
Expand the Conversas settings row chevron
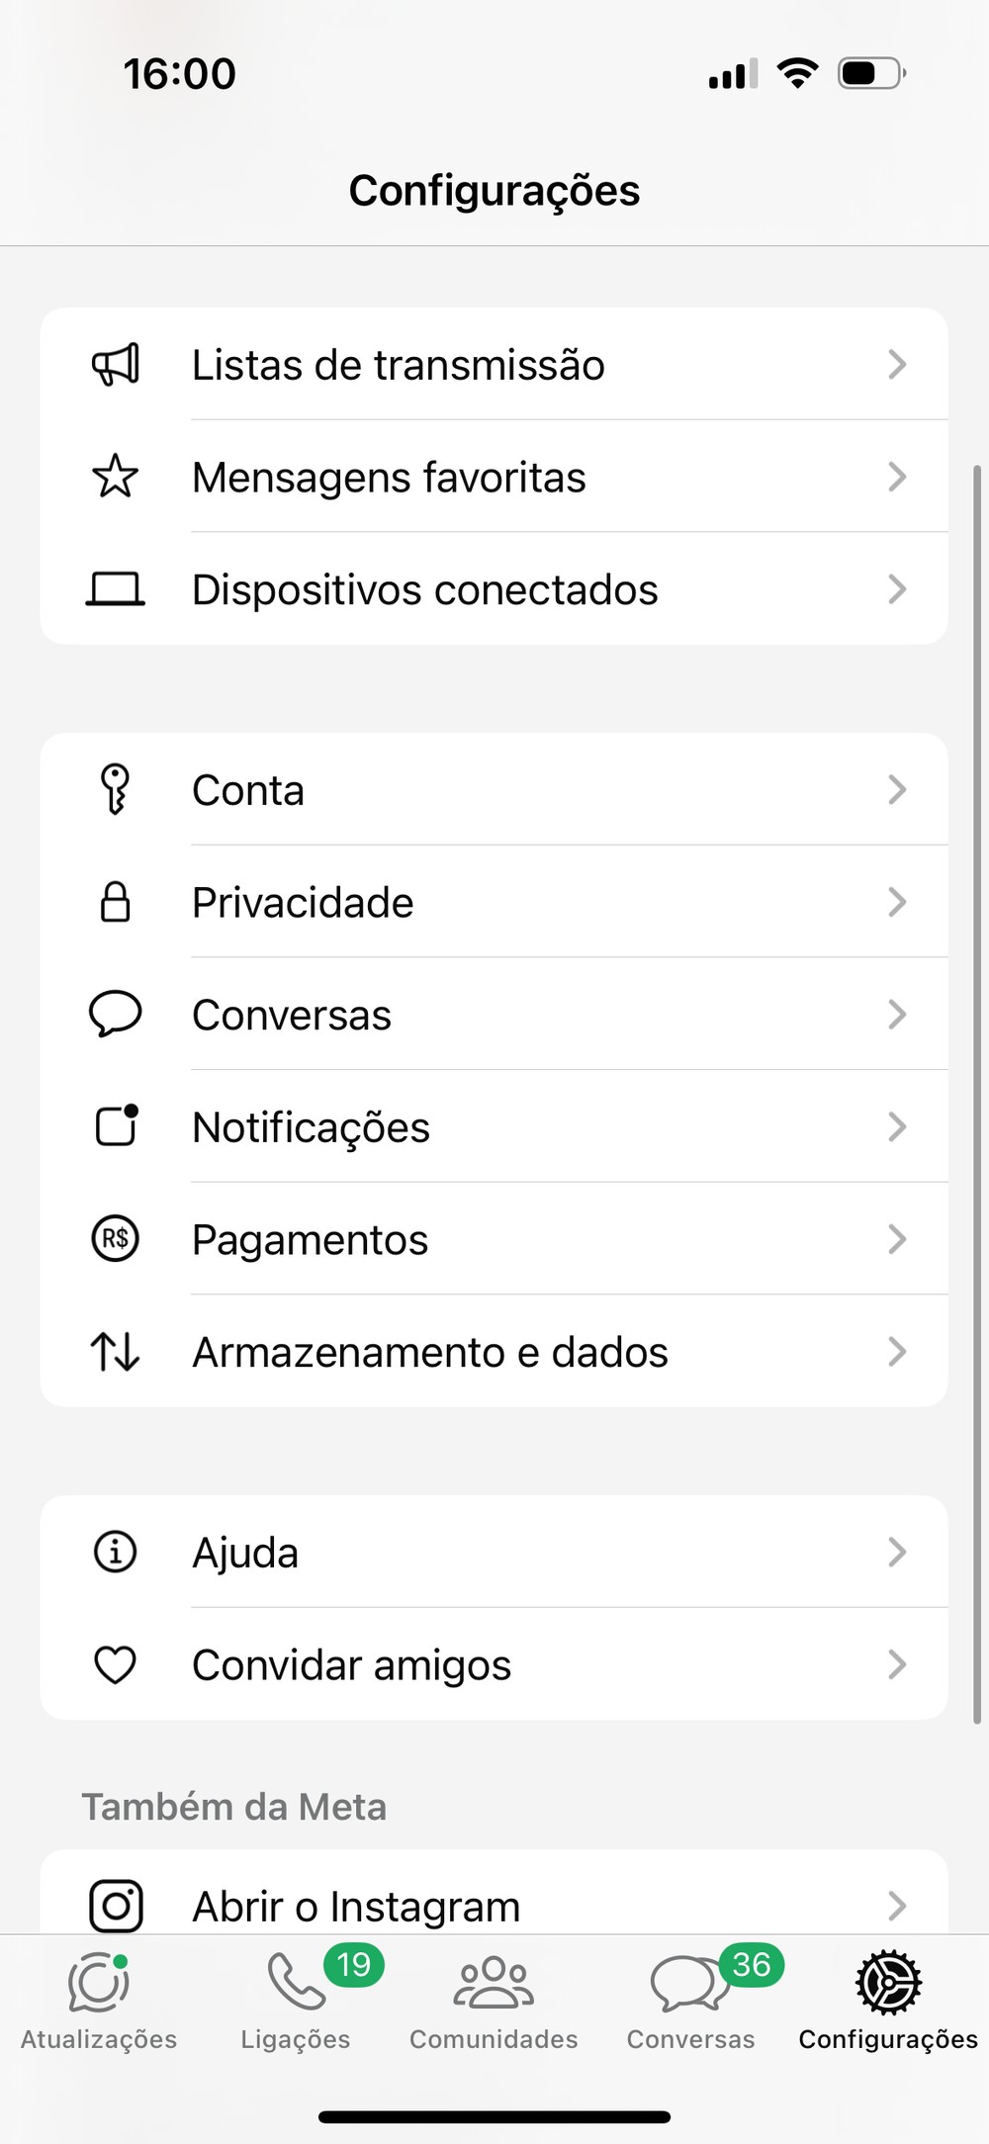coord(897,1015)
